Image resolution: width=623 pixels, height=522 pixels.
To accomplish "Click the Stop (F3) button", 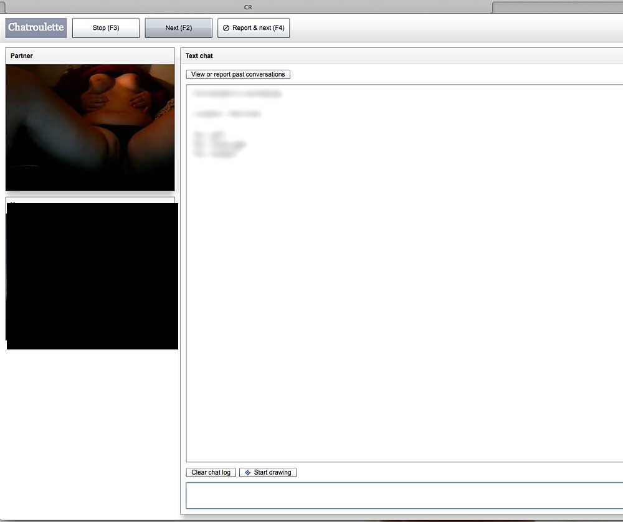I will click(x=105, y=28).
